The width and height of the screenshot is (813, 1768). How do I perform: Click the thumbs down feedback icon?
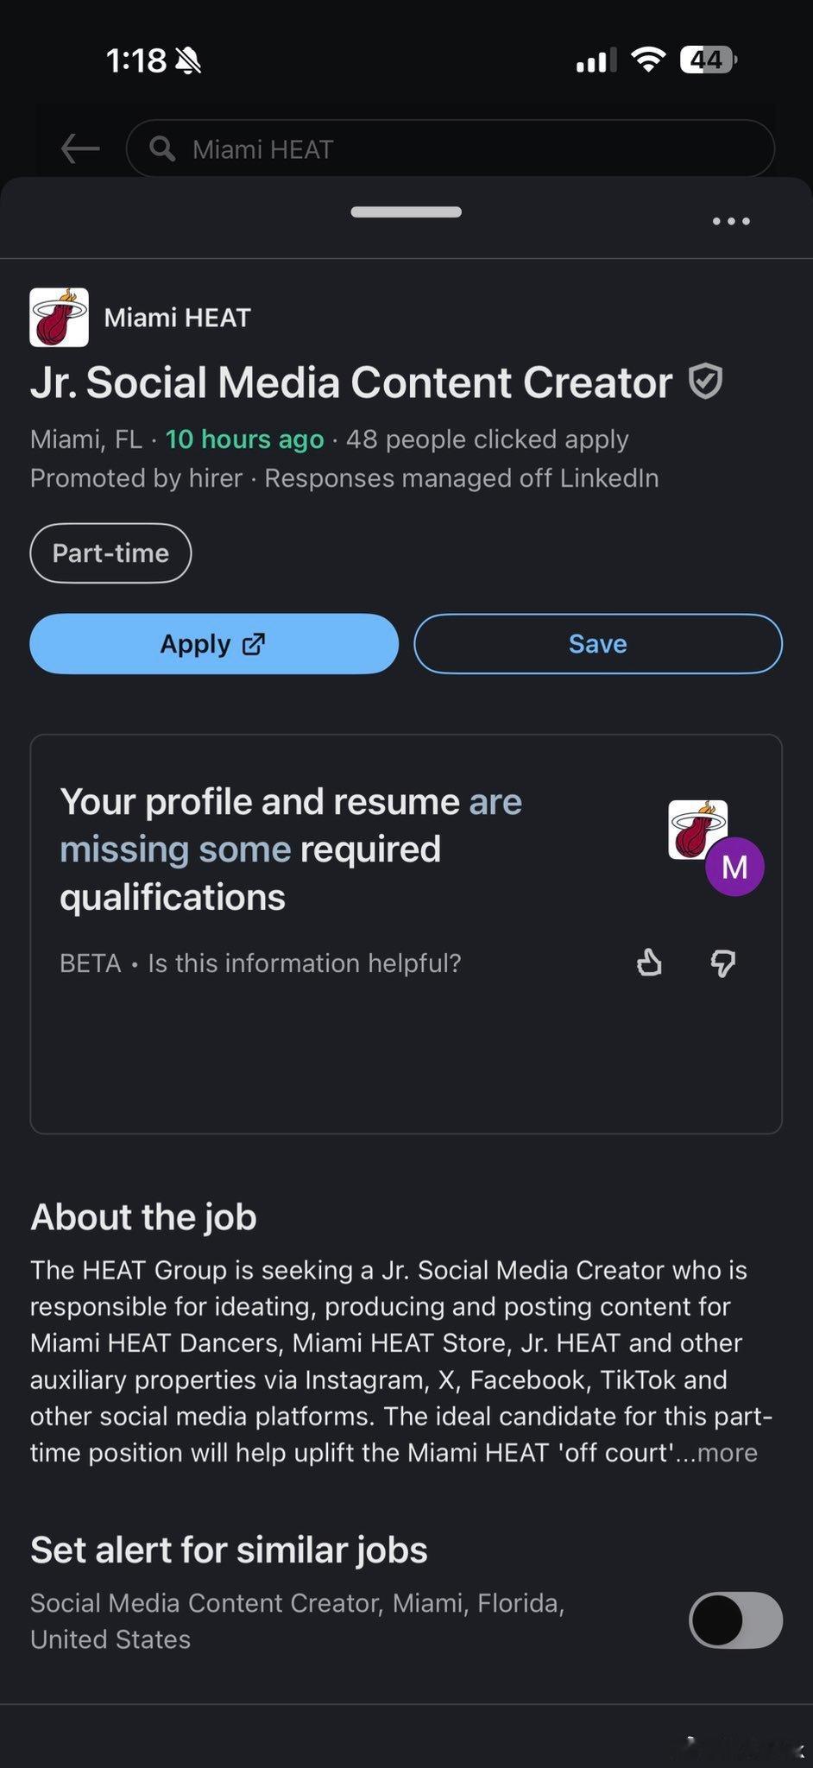(x=722, y=963)
